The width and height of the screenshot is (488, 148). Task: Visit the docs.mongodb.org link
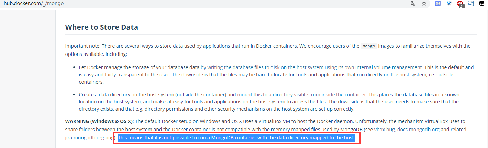click(418, 129)
